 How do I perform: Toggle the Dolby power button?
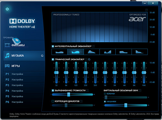(x=7, y=9)
